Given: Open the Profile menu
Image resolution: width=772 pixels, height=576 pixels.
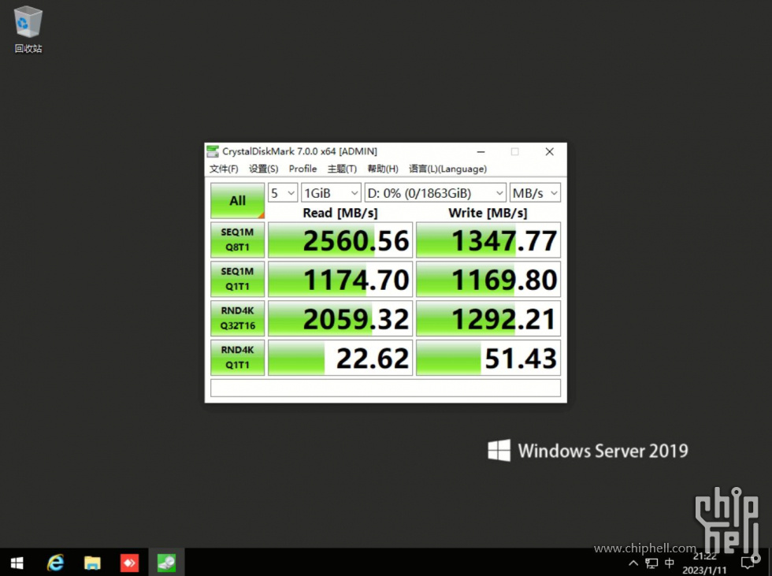Looking at the screenshot, I should pos(302,169).
